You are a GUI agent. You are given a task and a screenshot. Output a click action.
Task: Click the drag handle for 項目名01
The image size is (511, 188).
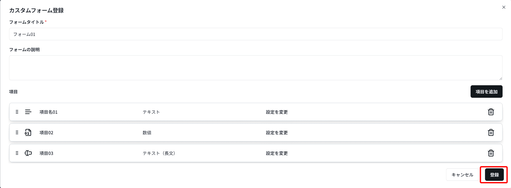click(x=17, y=112)
